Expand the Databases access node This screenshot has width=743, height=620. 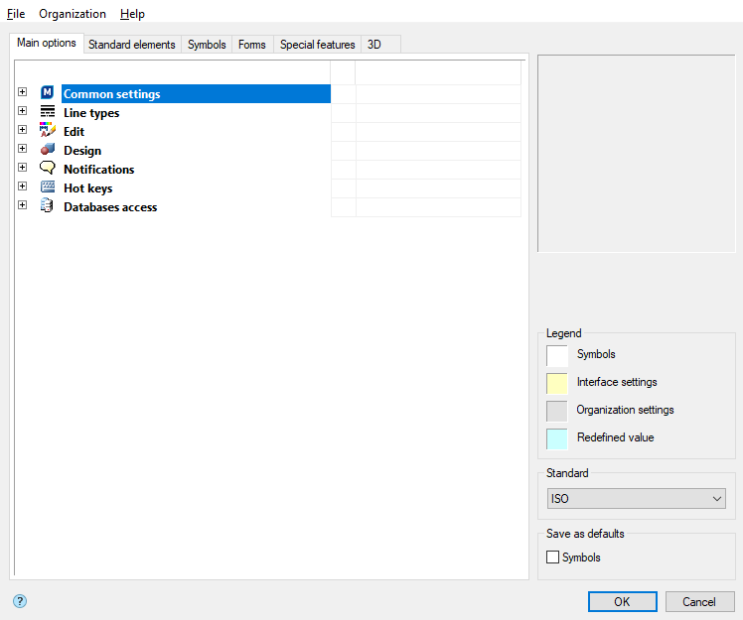click(x=22, y=205)
